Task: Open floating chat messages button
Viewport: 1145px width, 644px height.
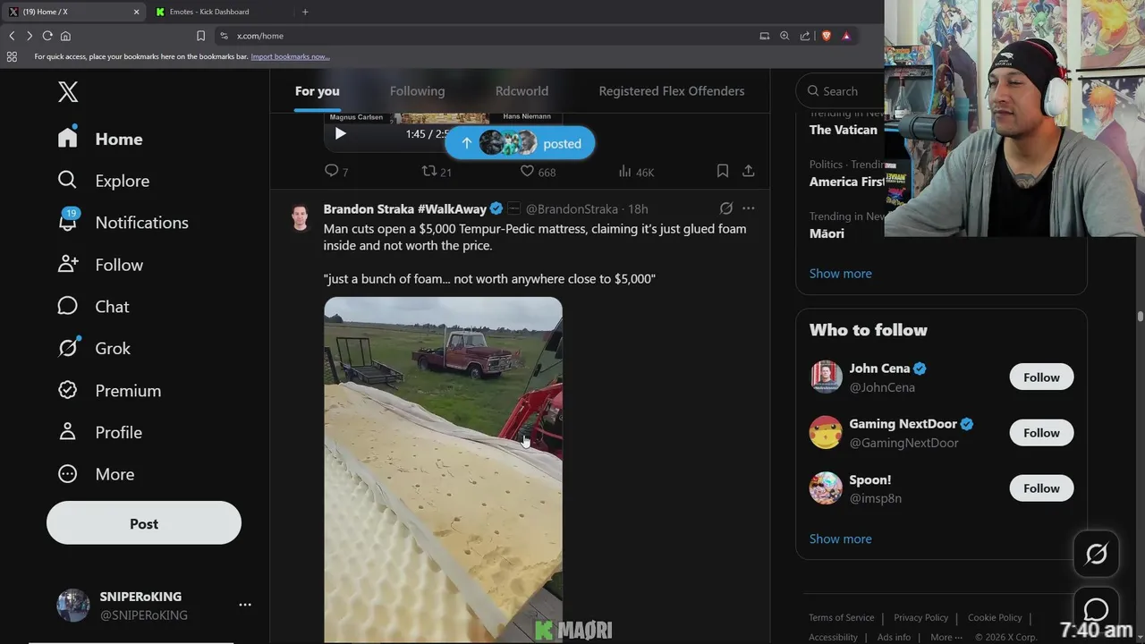Action: 1097,610
